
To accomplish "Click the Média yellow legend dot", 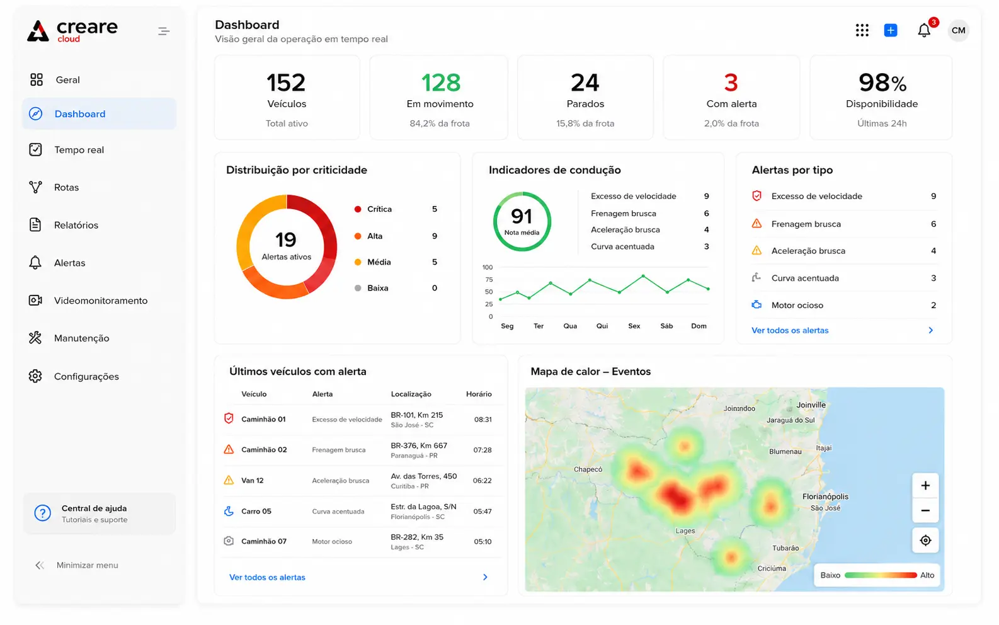I will [358, 262].
